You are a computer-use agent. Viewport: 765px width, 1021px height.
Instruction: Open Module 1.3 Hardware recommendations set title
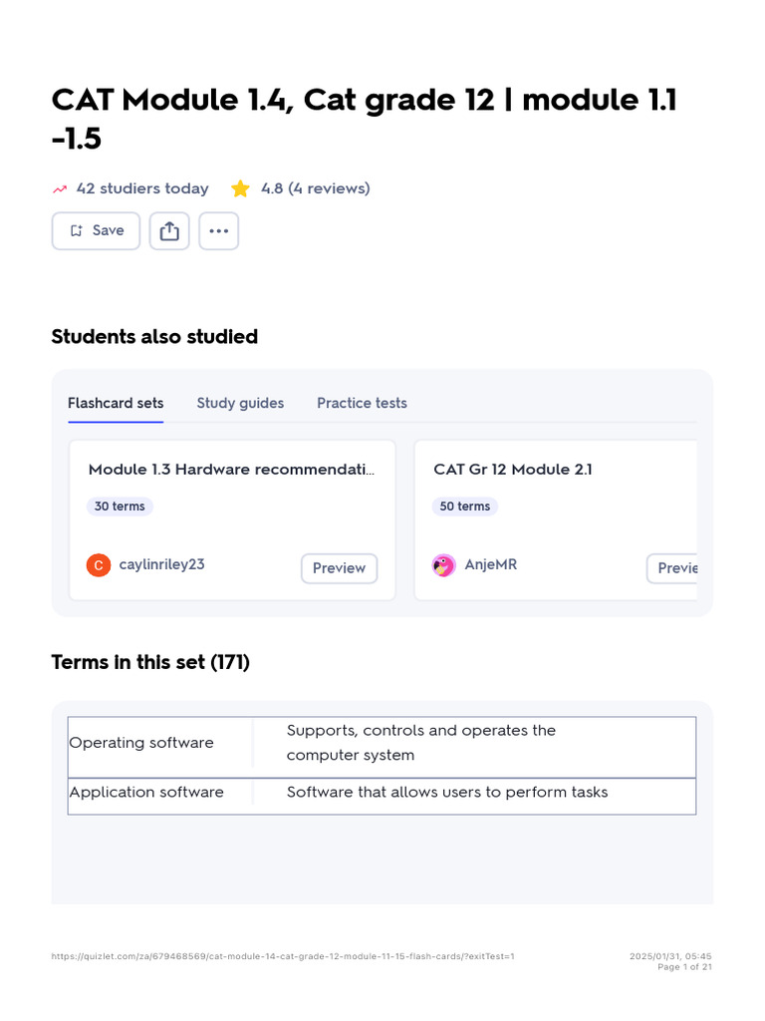231,469
